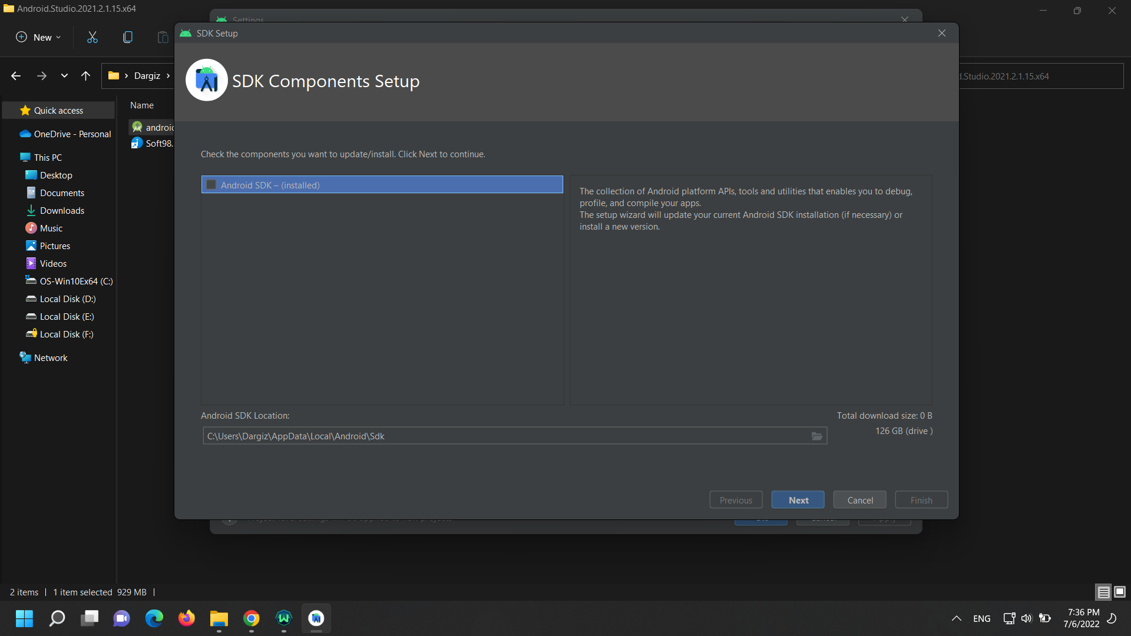
Task: Open network status tray icon
Action: click(1009, 618)
